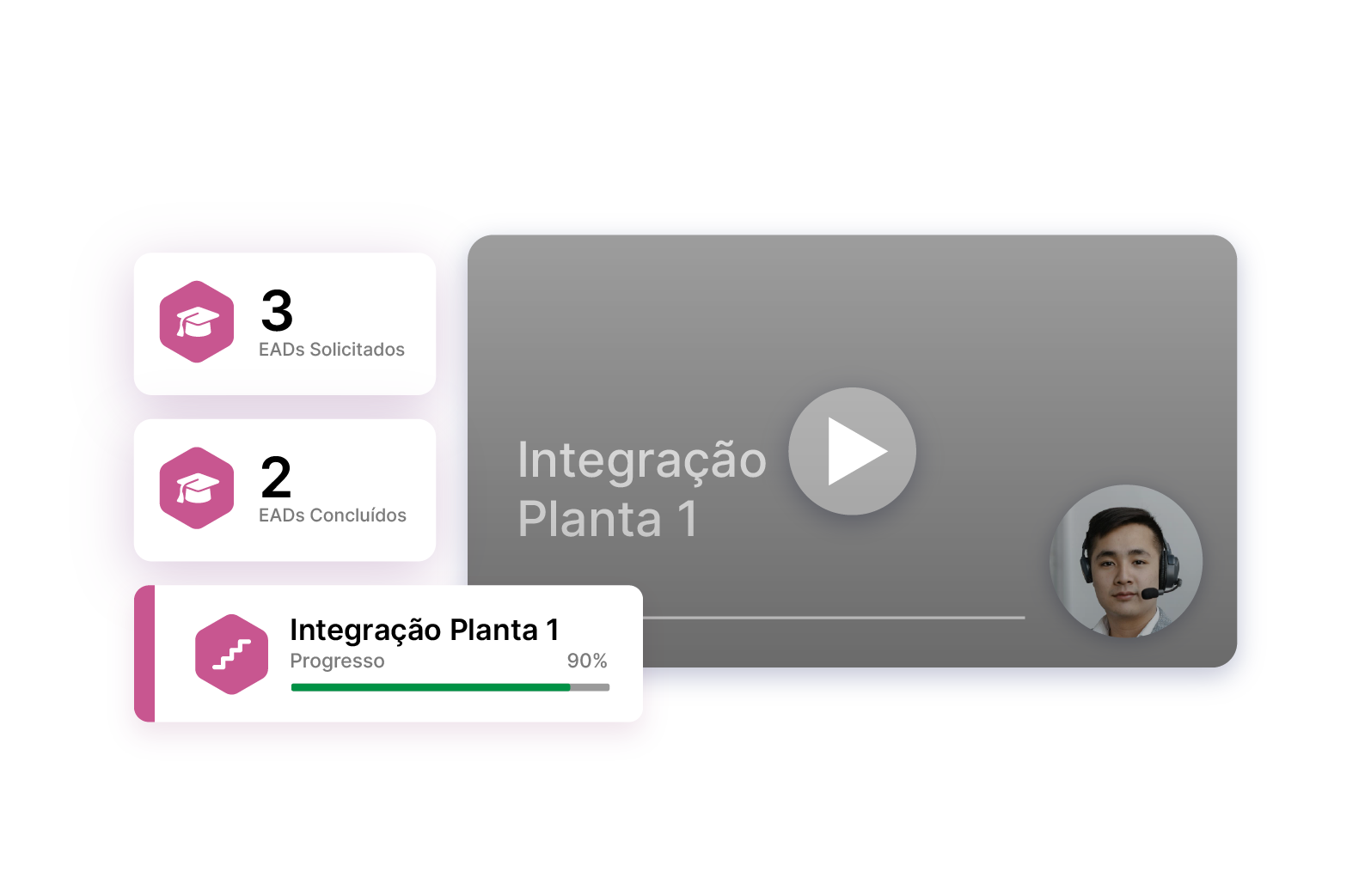Click the Integração Planta 1 video title overlay
Viewport: 1371px width, 896px height.
tap(641, 489)
